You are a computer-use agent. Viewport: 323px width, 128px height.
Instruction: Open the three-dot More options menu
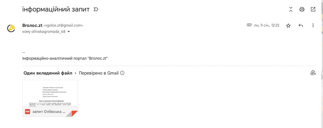(313, 25)
